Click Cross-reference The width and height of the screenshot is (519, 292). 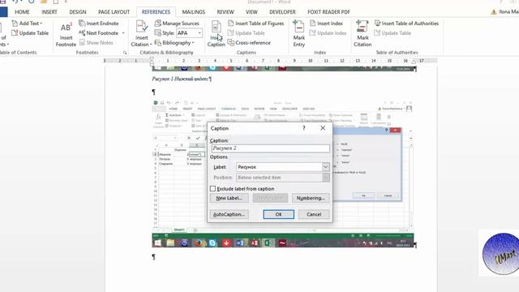coord(249,42)
